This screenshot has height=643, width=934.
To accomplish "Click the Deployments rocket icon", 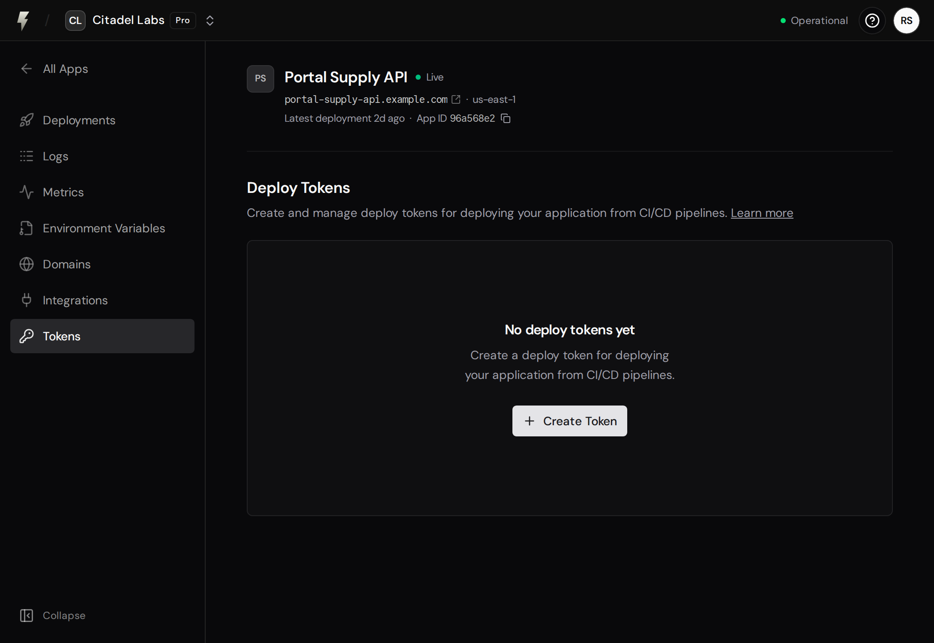I will (27, 120).
